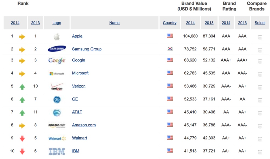
Task: Click the Apple logo icon
Action: (x=56, y=37)
